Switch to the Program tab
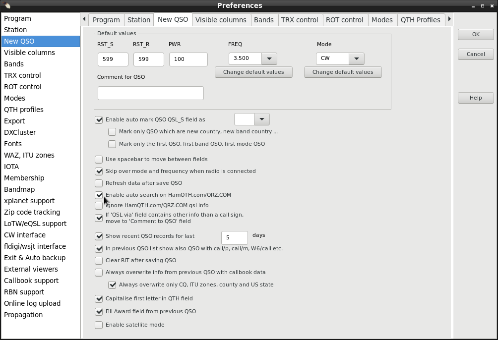Image resolution: width=498 pixels, height=340 pixels. (107, 20)
